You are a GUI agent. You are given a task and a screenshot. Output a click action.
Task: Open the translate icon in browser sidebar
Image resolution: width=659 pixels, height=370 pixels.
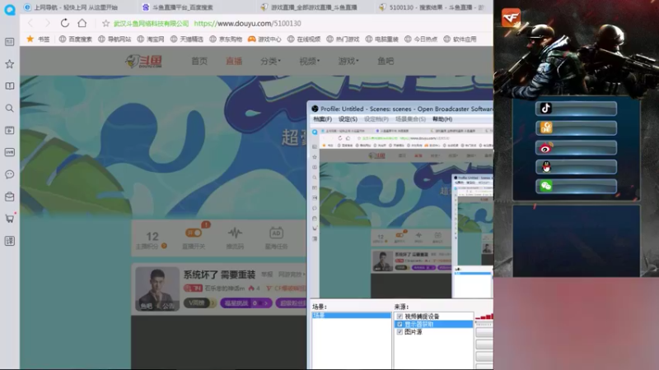(9, 241)
